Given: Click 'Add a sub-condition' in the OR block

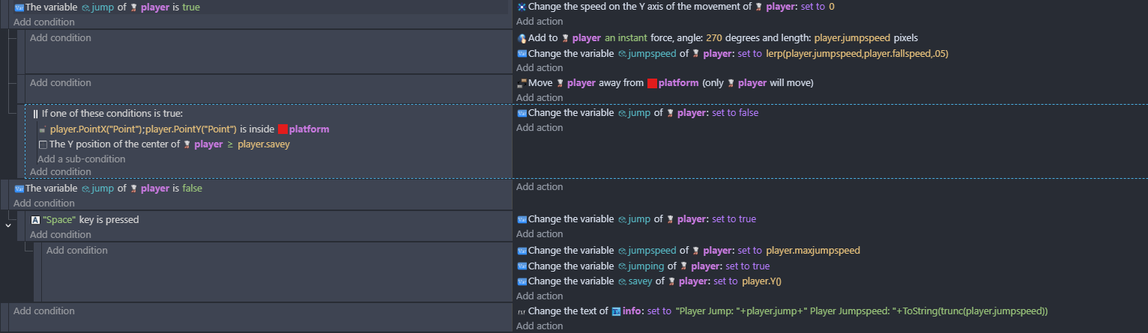Looking at the screenshot, I should click(81, 159).
